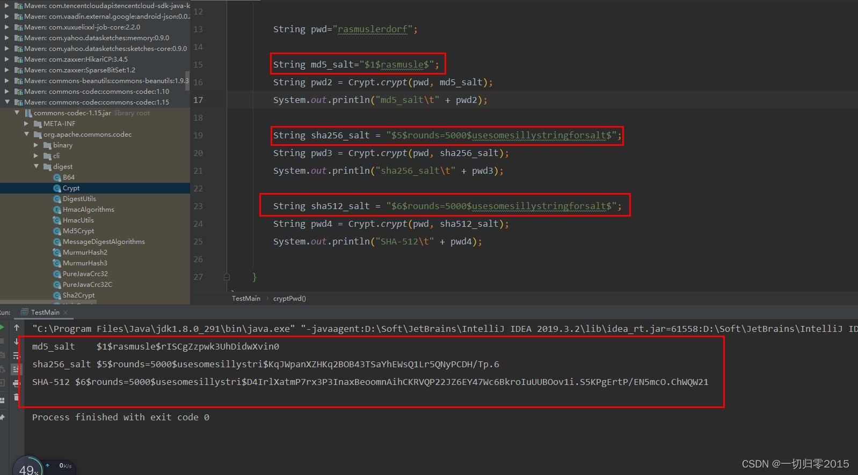Screen dimensions: 858x475
Task: Click the fold marker at line 27
Action: pyautogui.click(x=227, y=277)
